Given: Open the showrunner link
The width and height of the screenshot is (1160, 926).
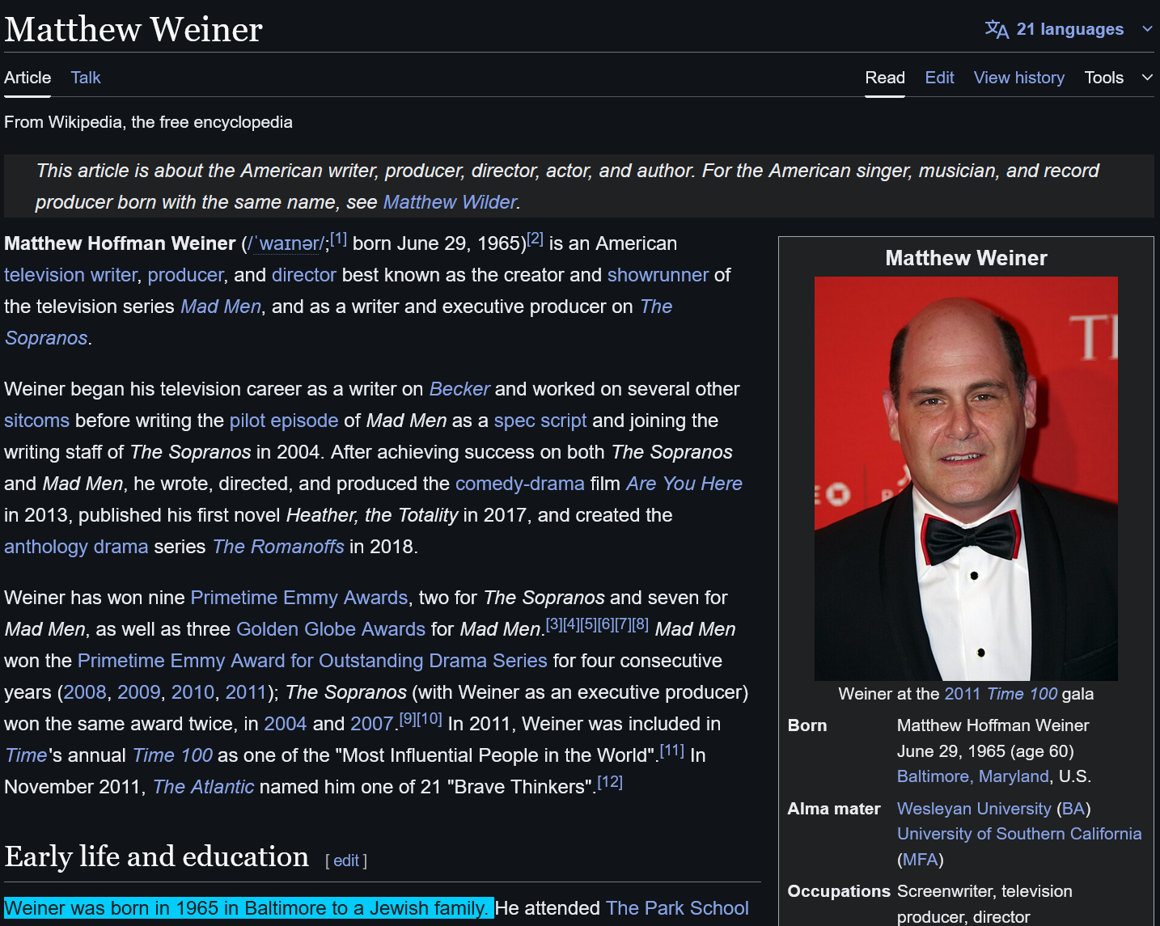Looking at the screenshot, I should coord(658,275).
